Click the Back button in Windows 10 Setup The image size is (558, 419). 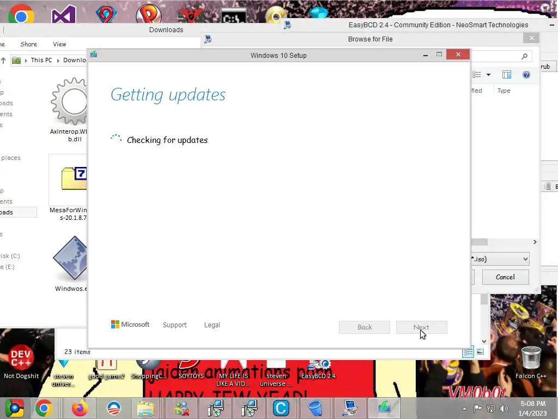click(x=365, y=327)
